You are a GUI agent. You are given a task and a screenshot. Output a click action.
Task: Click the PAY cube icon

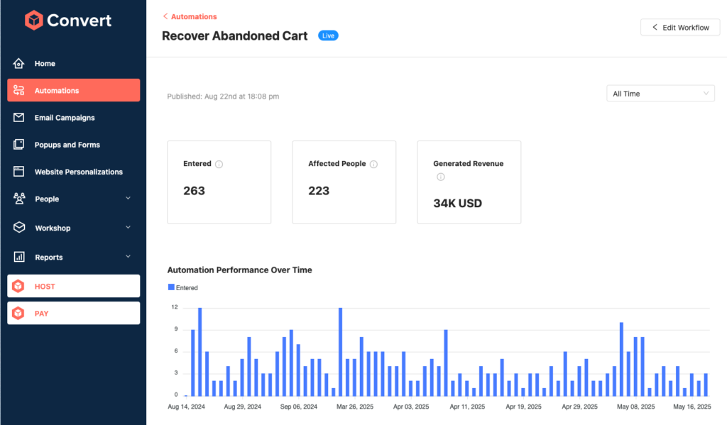coord(18,314)
